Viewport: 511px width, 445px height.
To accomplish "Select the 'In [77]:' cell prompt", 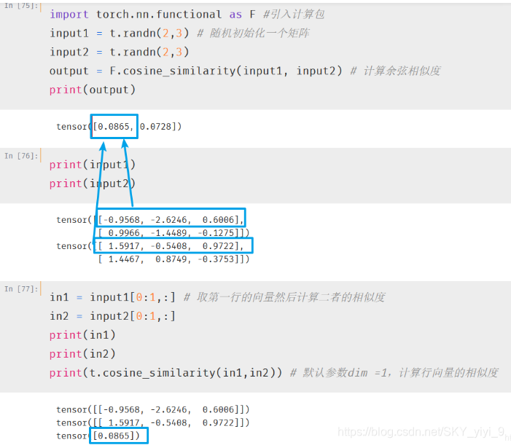I will pos(21,289).
